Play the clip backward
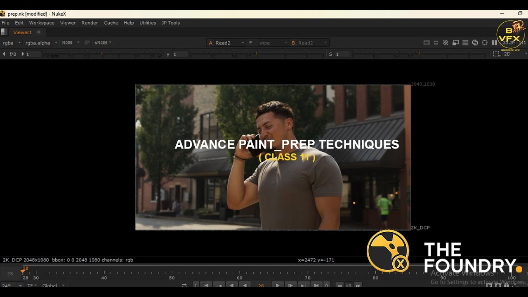This screenshot has height=297, width=528. point(245,285)
